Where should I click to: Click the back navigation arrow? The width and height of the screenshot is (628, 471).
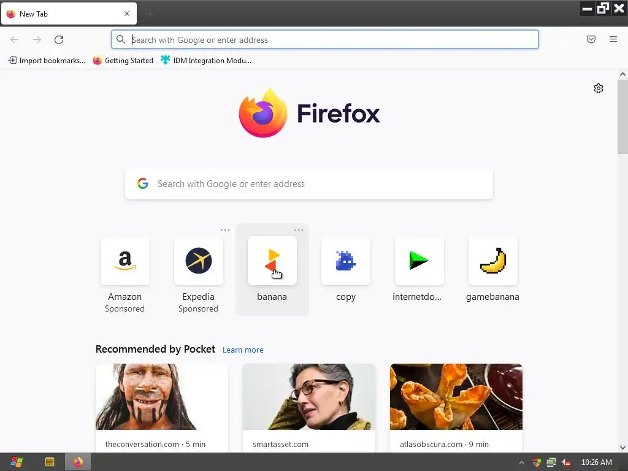pos(15,40)
